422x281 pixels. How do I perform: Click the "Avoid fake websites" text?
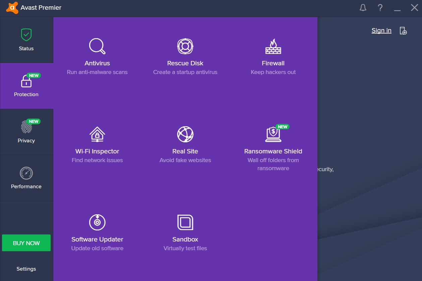[185, 160]
